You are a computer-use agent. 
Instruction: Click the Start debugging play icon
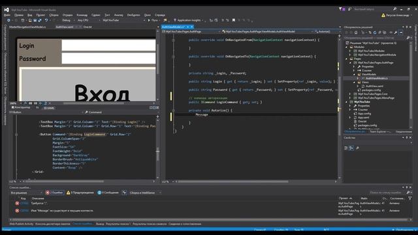click(149, 20)
